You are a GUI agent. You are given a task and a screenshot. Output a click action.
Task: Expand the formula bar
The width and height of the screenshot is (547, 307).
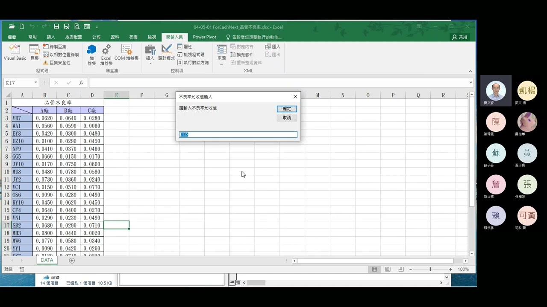coord(471,83)
